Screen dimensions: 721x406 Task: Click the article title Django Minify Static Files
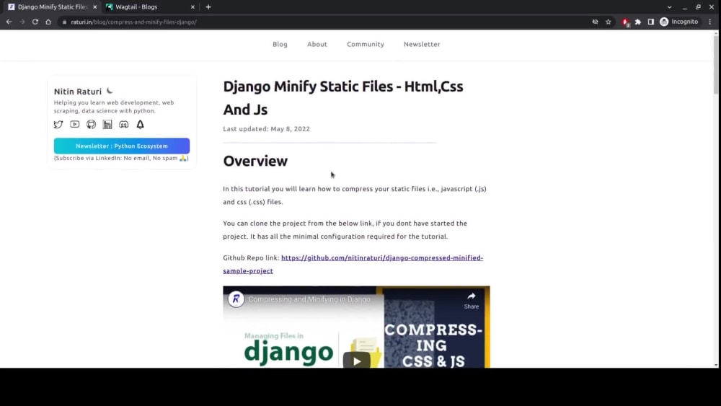(343, 98)
